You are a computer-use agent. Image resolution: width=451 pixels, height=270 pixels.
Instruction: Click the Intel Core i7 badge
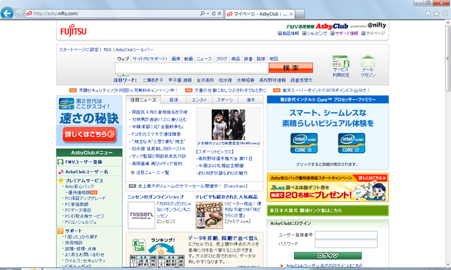point(351,143)
